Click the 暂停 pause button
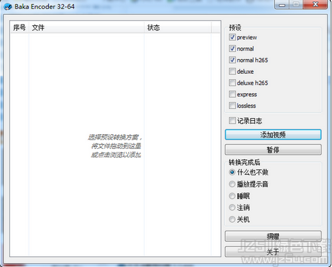Screen dimensions: 332x267 pos(273,150)
